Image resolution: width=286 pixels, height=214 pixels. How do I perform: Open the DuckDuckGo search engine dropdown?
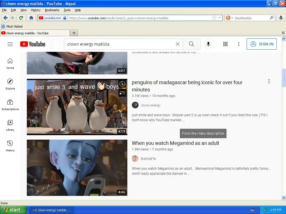tap(229, 18)
